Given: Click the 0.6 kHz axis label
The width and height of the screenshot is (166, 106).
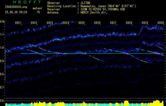Looking at the screenshot, I should click(x=2, y=101).
